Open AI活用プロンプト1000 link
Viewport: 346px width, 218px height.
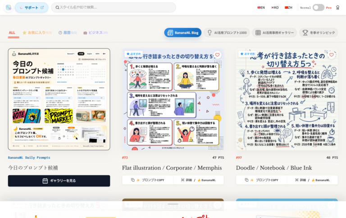coord(227,33)
